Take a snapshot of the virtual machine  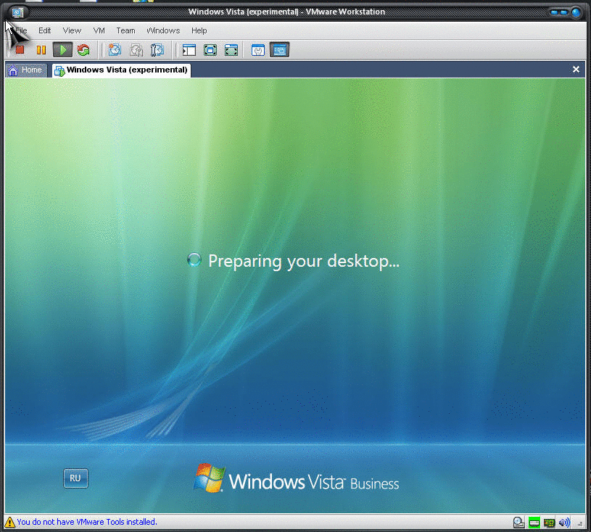click(115, 50)
